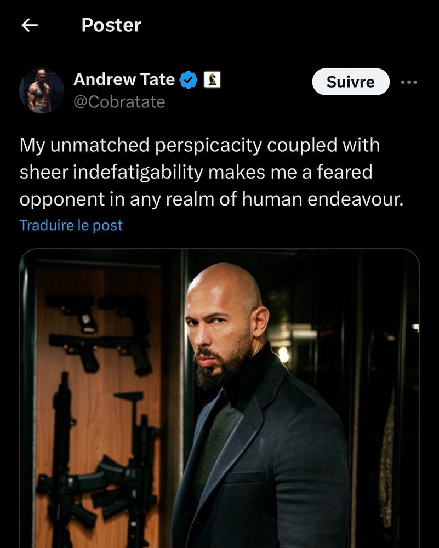
Task: Tap the blue verified checkmark badge
Action: [x=189, y=79]
